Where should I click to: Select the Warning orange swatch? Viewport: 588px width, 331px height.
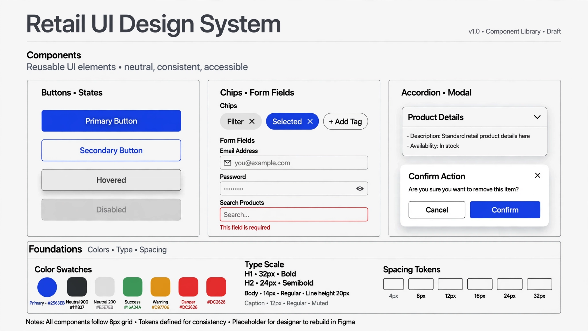coord(160,287)
